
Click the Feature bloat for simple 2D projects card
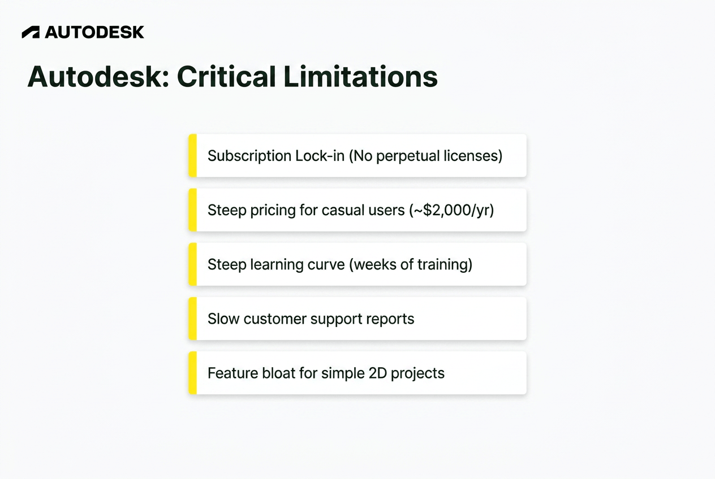coord(357,373)
